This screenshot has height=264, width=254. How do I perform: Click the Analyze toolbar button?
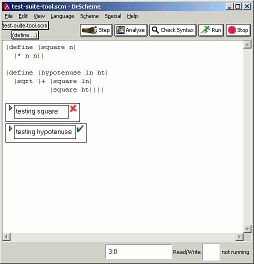click(131, 30)
